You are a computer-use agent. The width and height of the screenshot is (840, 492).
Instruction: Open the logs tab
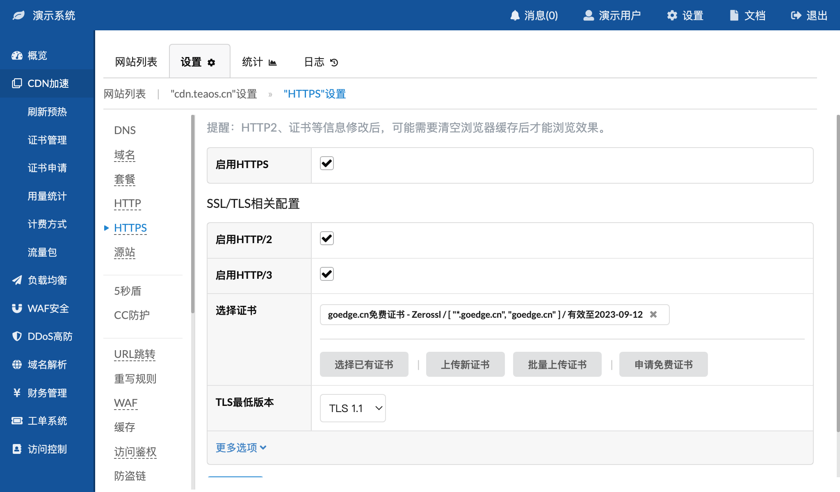321,62
